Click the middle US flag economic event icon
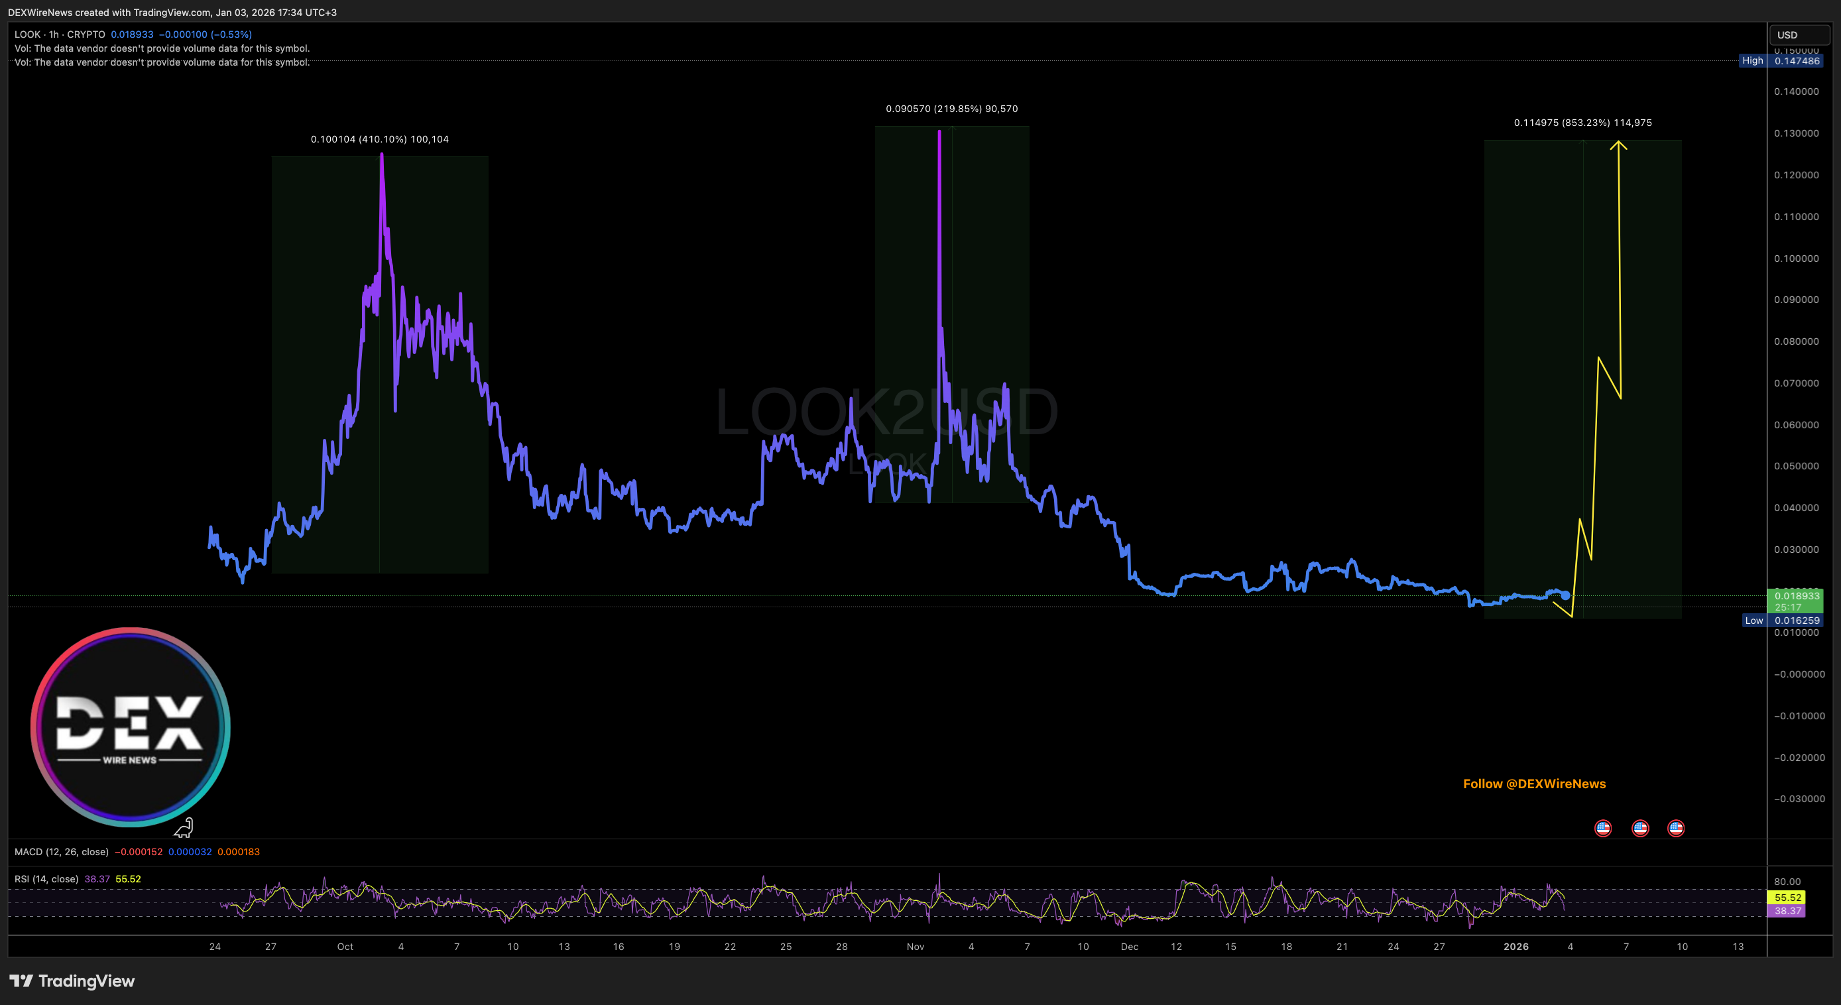Viewport: 1841px width, 1005px height. pyautogui.click(x=1640, y=828)
